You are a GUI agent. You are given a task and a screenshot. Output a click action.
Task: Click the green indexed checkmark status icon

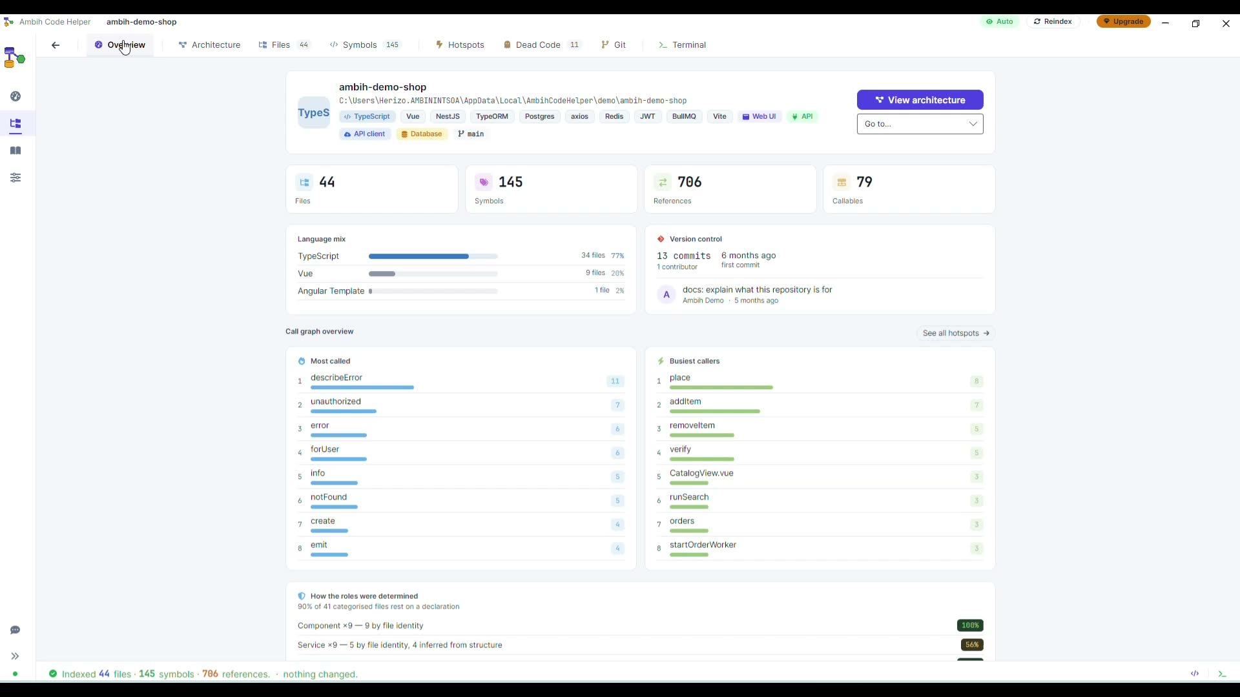(x=53, y=674)
